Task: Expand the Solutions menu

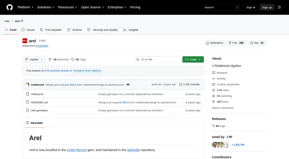Action: click(x=46, y=7)
